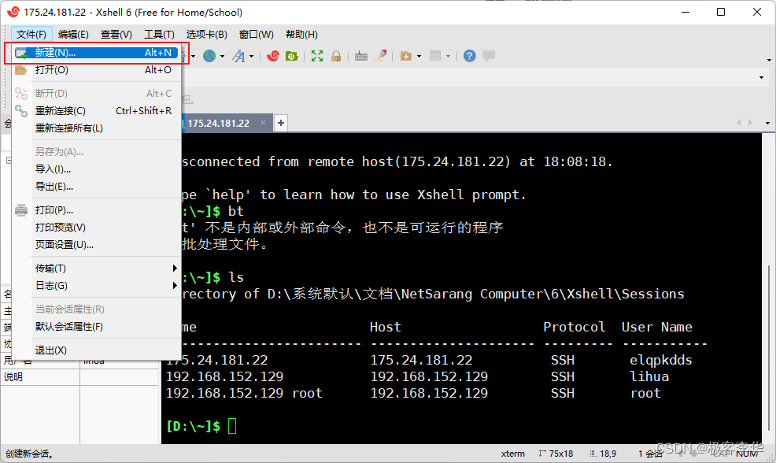
Task: Expand the layout icon dropdown arrow
Action: pos(448,57)
